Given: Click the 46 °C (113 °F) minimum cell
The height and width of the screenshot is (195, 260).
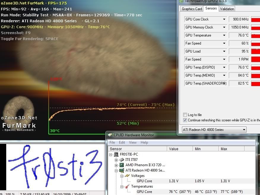Looking at the screenshot, I should (206, 192).
